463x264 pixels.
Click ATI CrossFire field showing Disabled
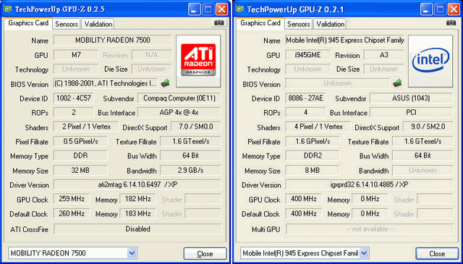137,229
